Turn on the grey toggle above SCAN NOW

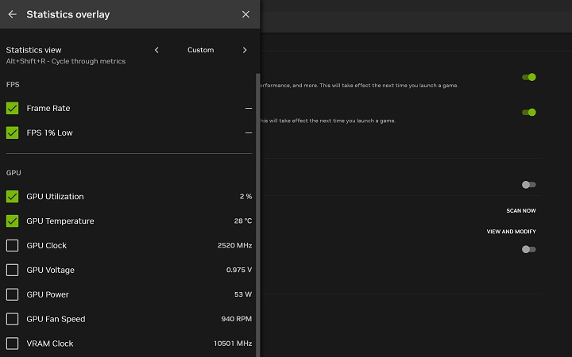click(x=528, y=184)
